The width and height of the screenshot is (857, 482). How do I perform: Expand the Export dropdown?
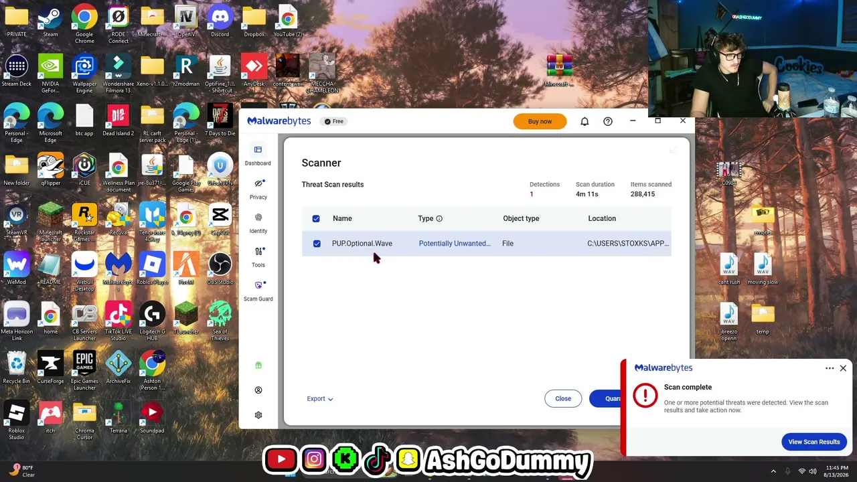320,398
